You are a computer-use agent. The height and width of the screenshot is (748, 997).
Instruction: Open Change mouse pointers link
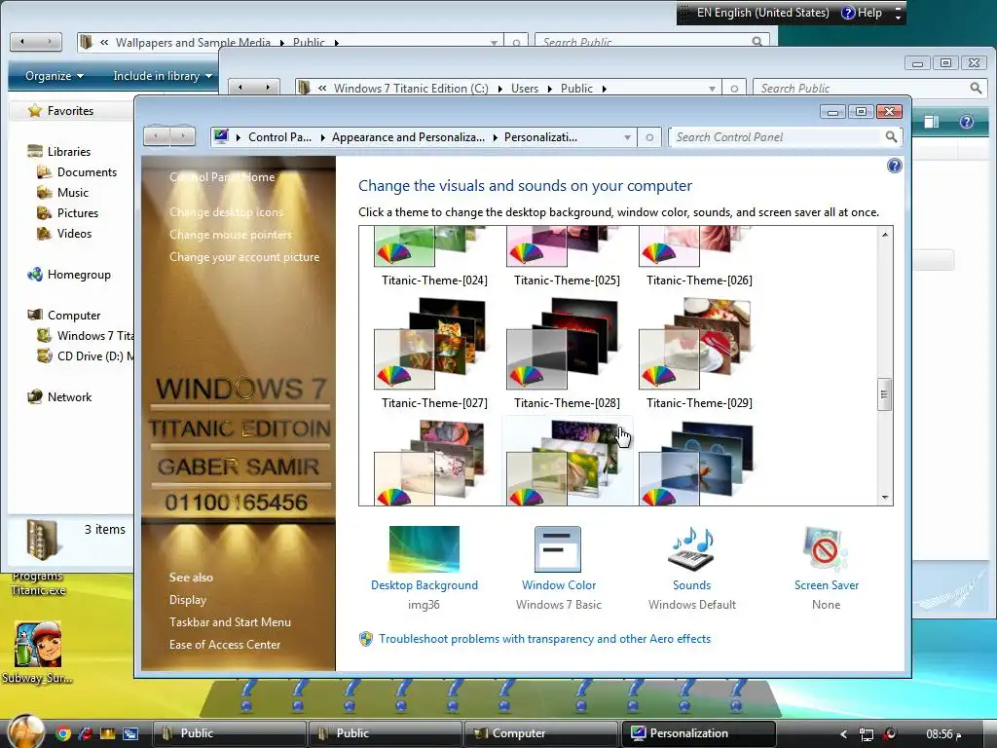click(230, 234)
